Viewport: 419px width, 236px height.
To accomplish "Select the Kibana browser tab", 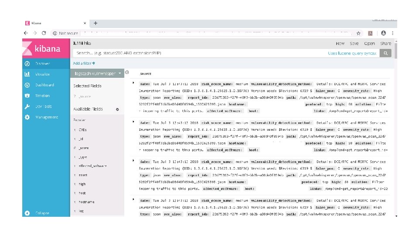I will tap(55, 23).
